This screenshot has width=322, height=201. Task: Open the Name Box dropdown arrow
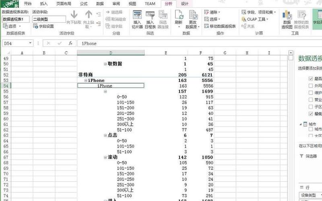point(30,43)
